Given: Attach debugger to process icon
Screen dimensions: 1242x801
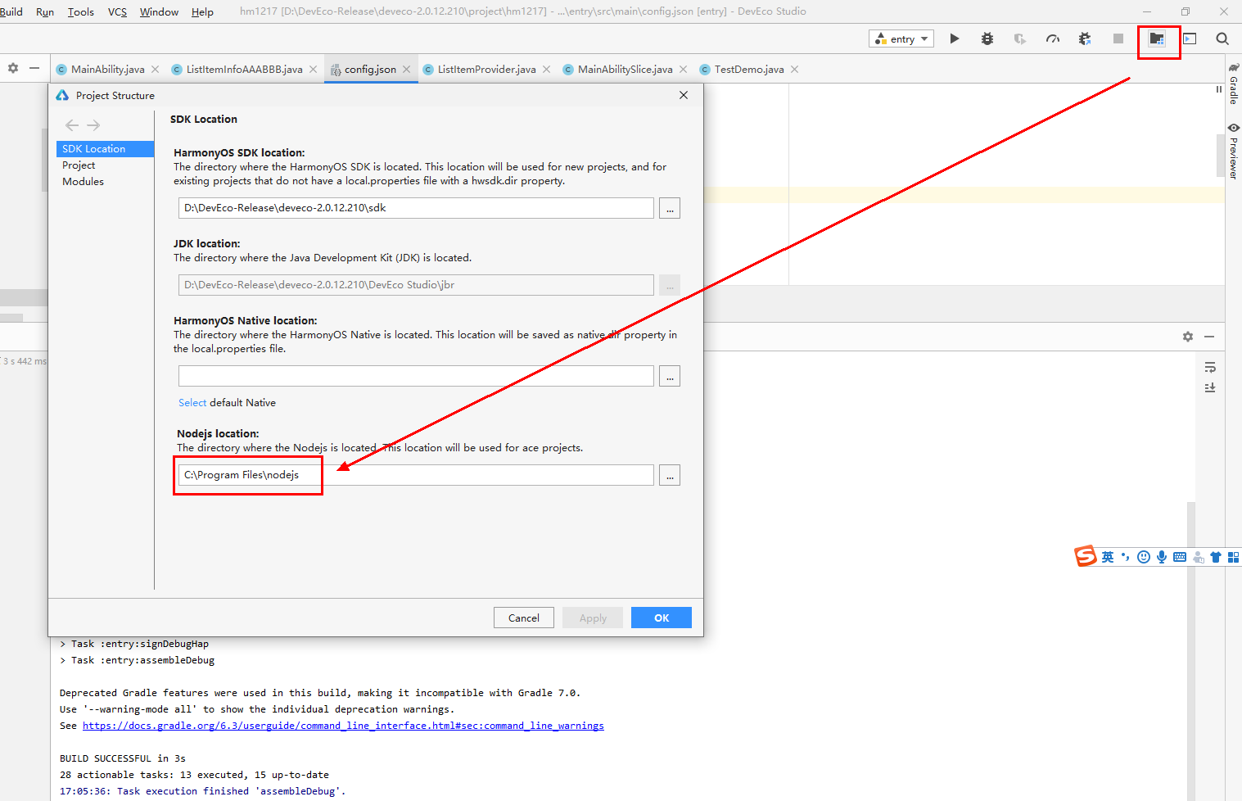Looking at the screenshot, I should (x=1086, y=38).
